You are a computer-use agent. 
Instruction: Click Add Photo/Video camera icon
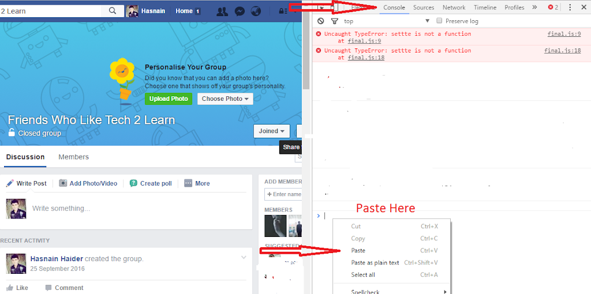pos(63,183)
